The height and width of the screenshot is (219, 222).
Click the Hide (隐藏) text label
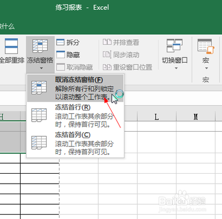[73, 55]
